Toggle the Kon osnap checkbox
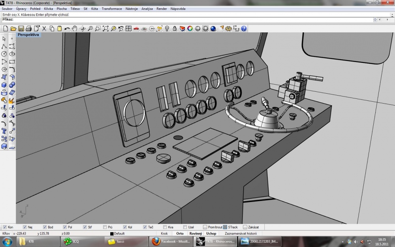The image size is (395, 247). tap(5, 227)
